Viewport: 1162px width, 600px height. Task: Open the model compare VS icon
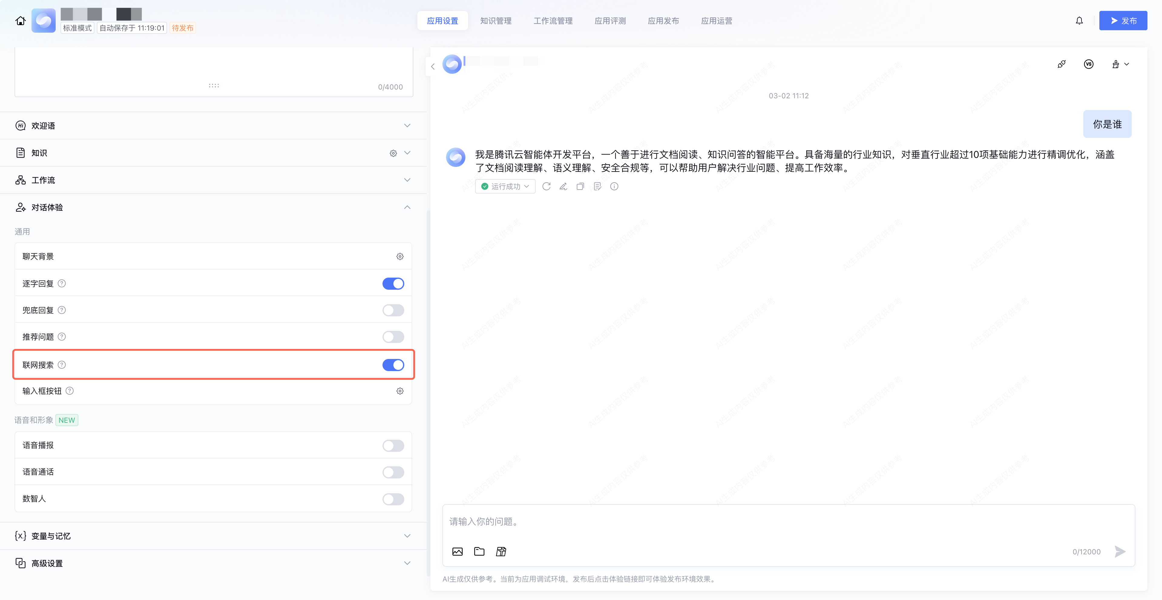(x=1088, y=64)
